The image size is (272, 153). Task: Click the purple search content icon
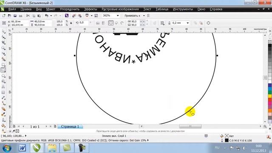pos(67,16)
